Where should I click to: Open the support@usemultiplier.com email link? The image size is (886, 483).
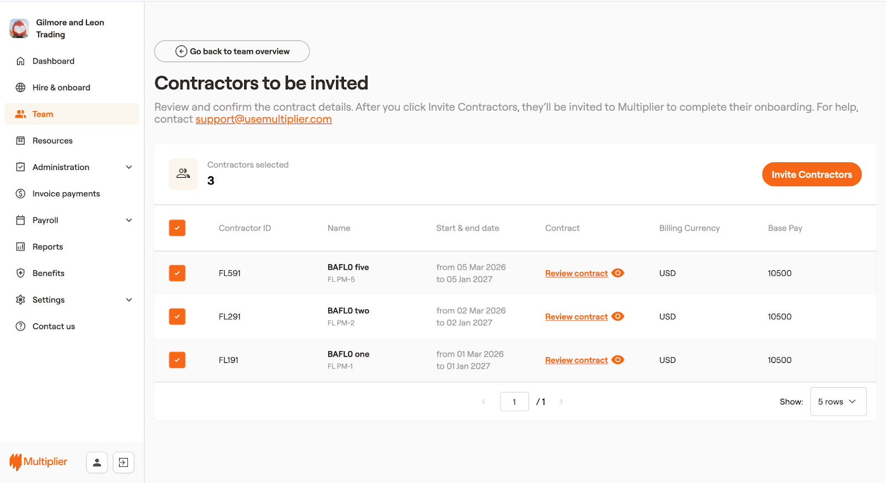coord(264,120)
